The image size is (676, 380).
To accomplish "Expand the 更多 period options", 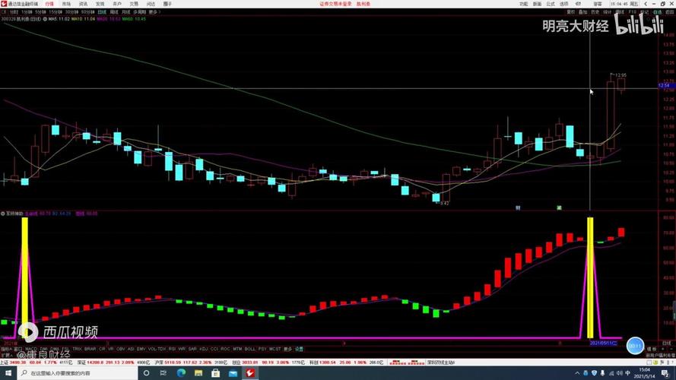I will coord(154,12).
